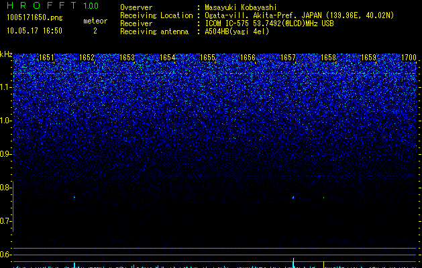The width and height of the screenshot is (422, 268).
Task: Click the kHz axis unit label
Action: pyautogui.click(x=6, y=54)
